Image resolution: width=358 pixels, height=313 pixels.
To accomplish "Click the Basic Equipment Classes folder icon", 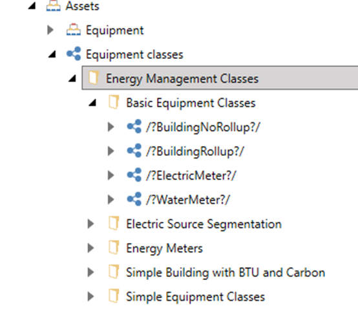I will point(114,102).
